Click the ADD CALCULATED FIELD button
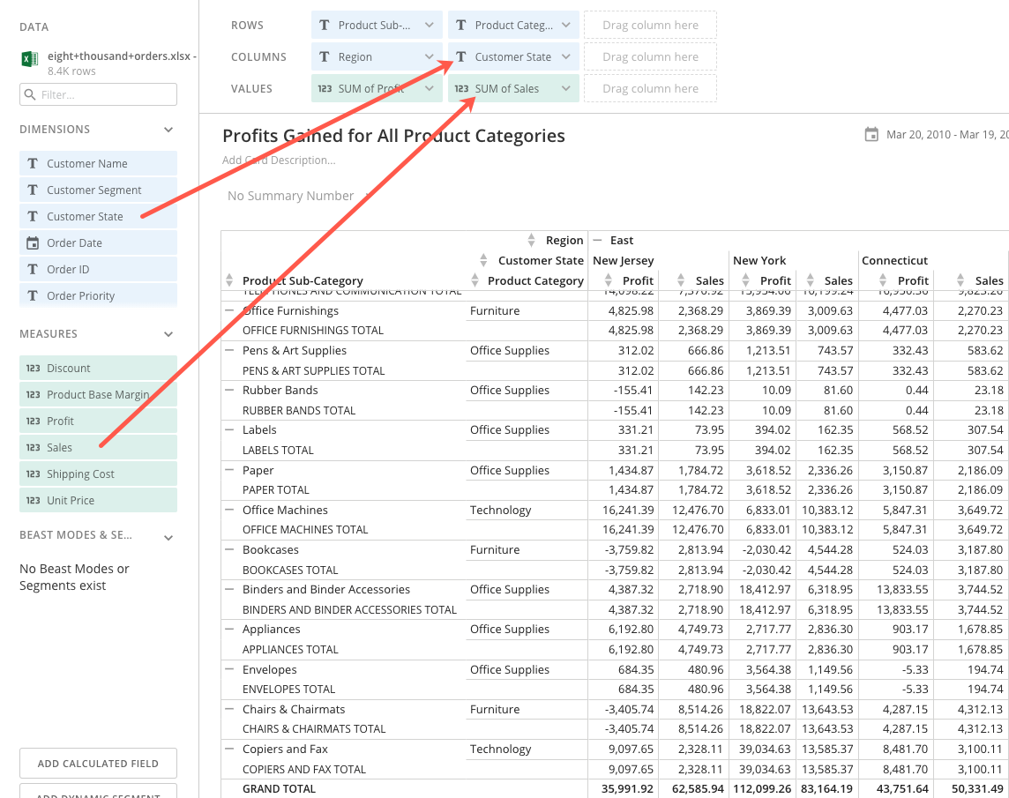This screenshot has width=1009, height=798. click(97, 763)
